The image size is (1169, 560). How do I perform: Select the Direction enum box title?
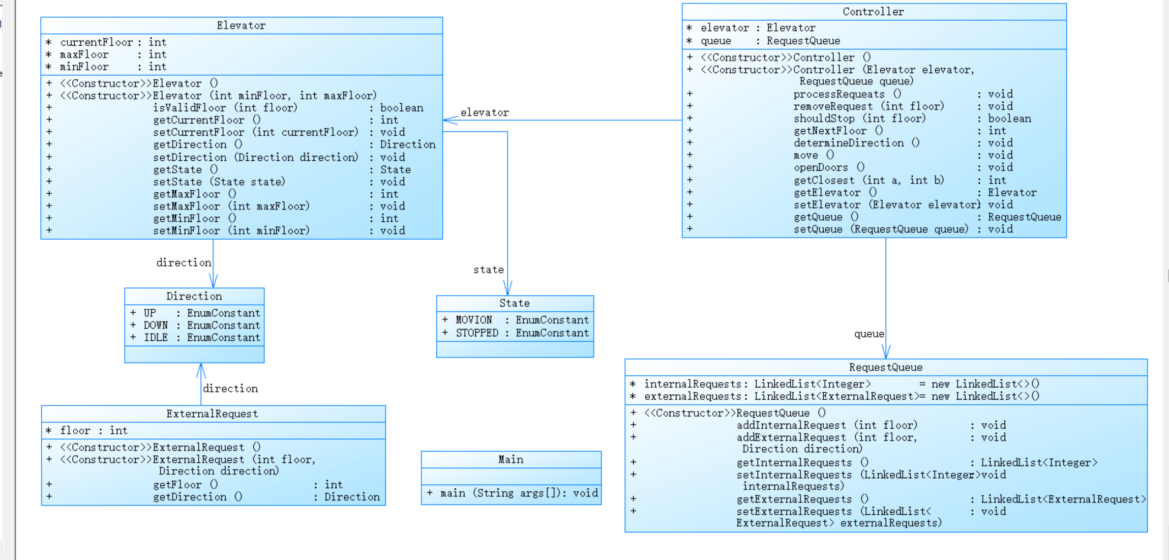[x=194, y=296]
